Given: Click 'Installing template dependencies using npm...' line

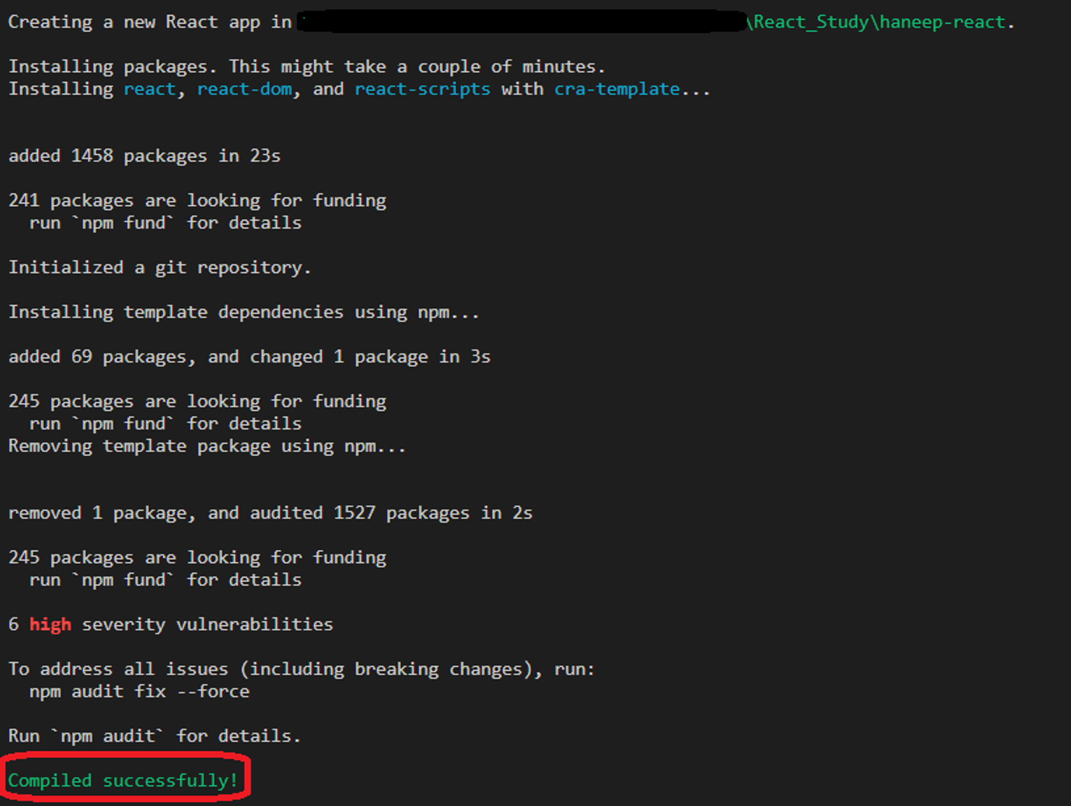Looking at the screenshot, I should tap(244, 312).
